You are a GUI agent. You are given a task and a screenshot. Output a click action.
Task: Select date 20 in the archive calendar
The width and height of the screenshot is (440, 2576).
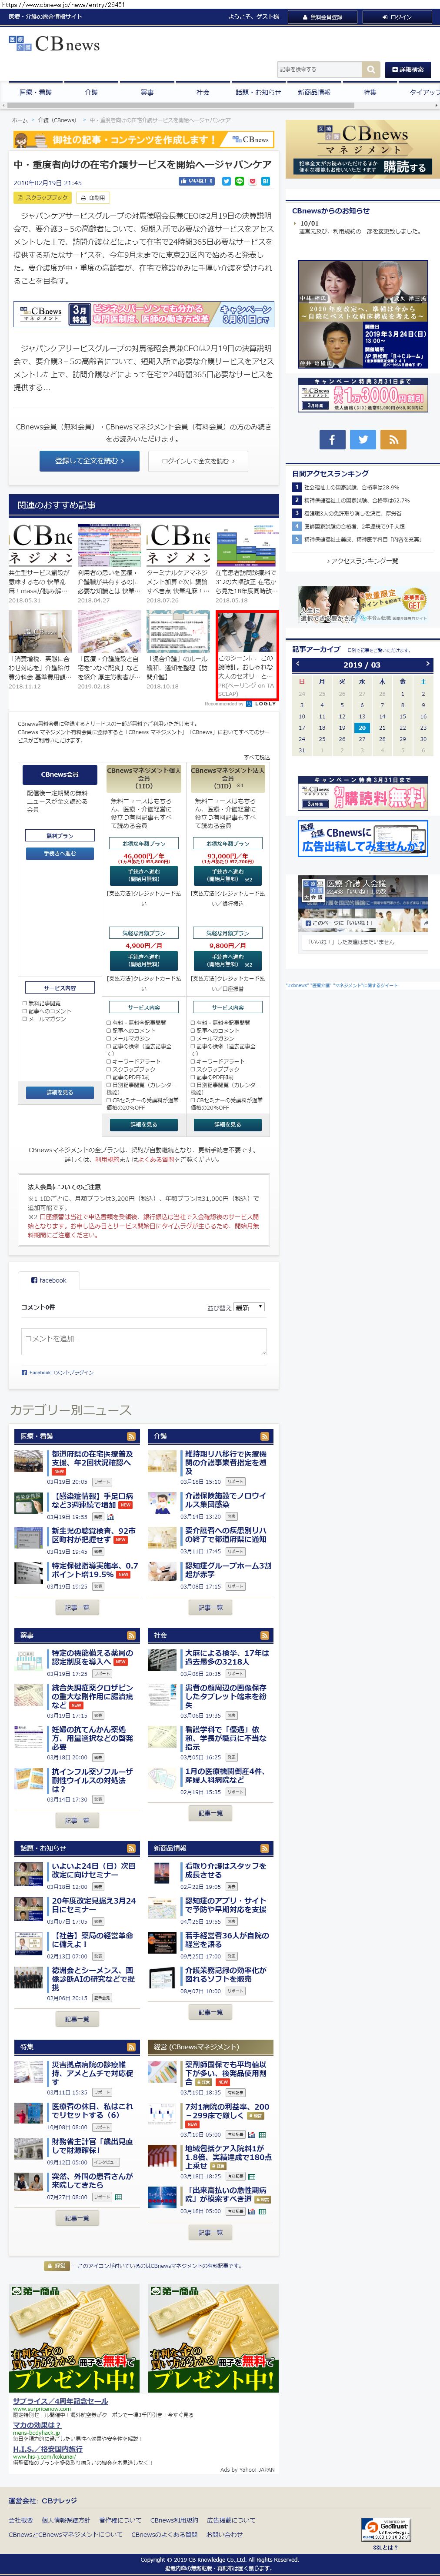[362, 728]
